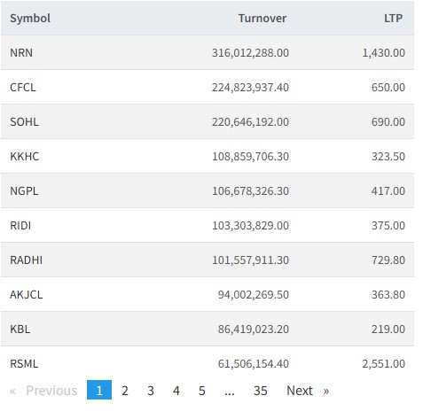The image size is (423, 419).
Task: Jump to page 4
Action: click(x=176, y=391)
